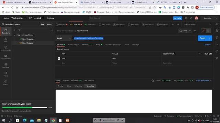The width and height of the screenshot is (220, 123).
Task: Open the API Network dropdown menu
Action: [36, 18]
